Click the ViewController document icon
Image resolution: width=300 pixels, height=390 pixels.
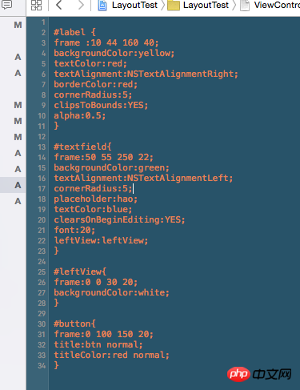(245, 5)
